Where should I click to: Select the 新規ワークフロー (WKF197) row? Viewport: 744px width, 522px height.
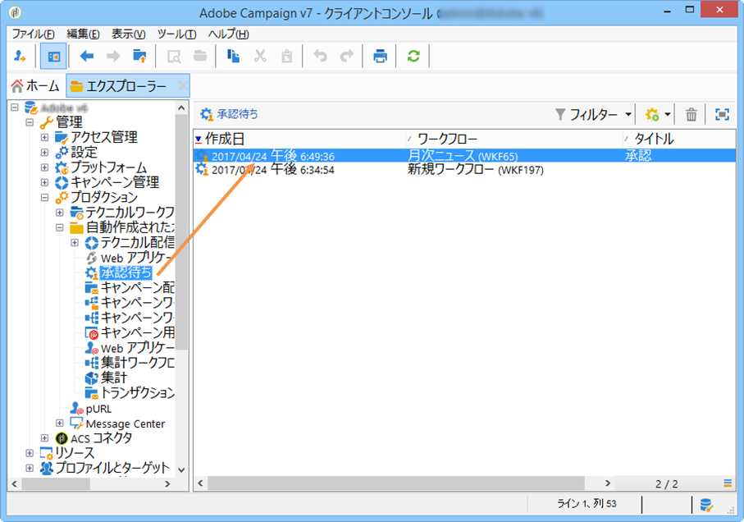[x=464, y=169]
